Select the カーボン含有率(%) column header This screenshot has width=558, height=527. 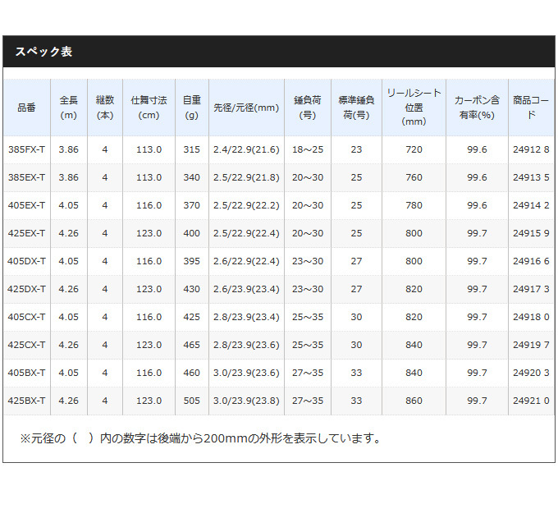[477, 108]
